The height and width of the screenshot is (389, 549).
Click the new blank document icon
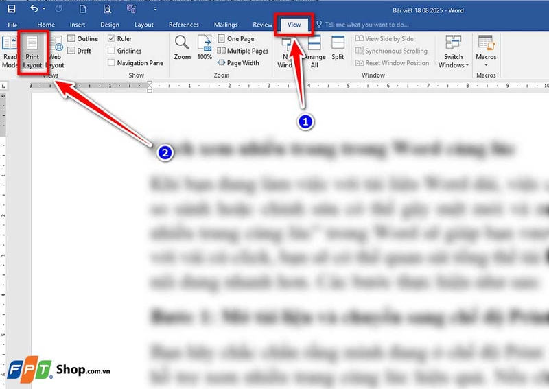[x=82, y=10]
